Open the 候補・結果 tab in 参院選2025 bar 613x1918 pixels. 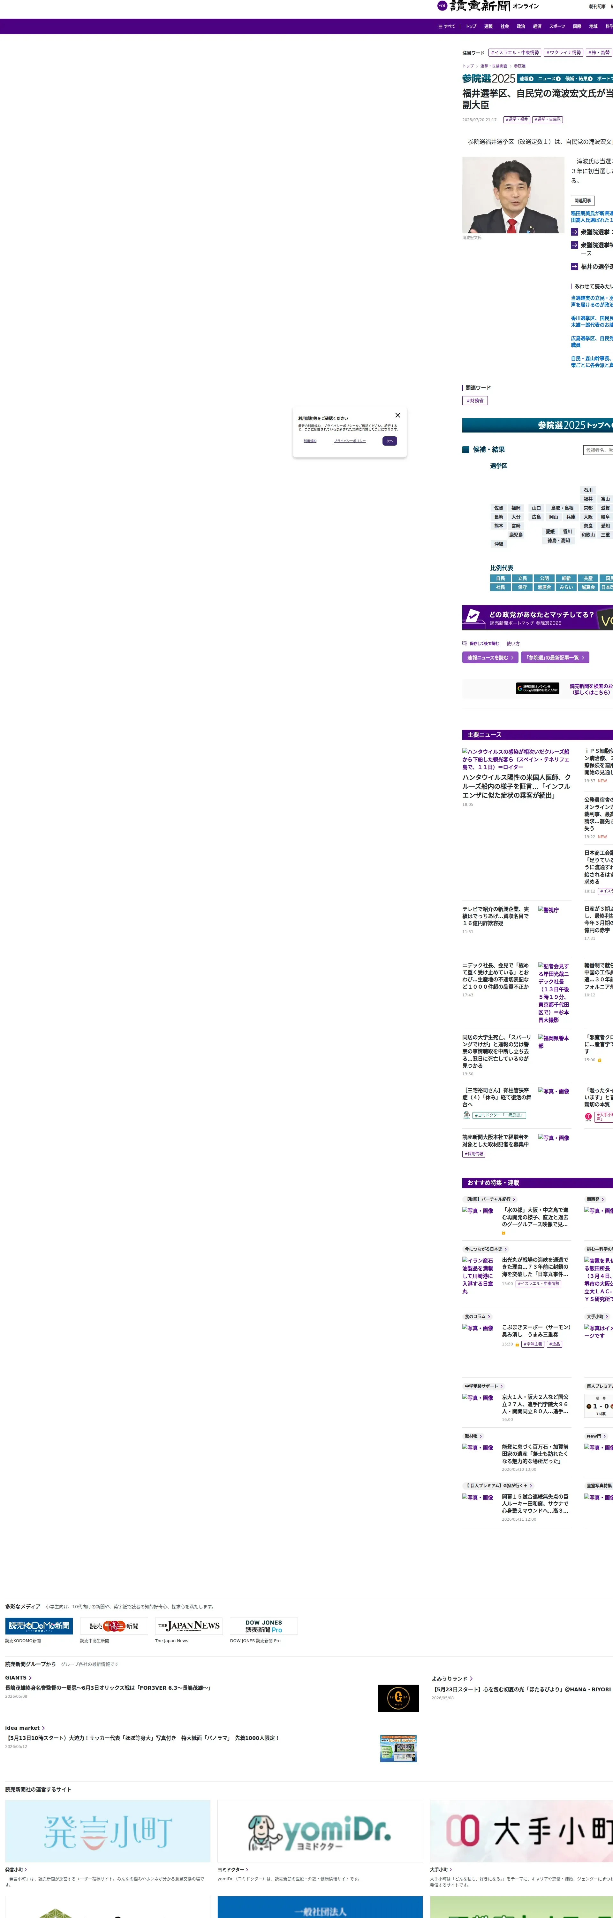(x=579, y=79)
